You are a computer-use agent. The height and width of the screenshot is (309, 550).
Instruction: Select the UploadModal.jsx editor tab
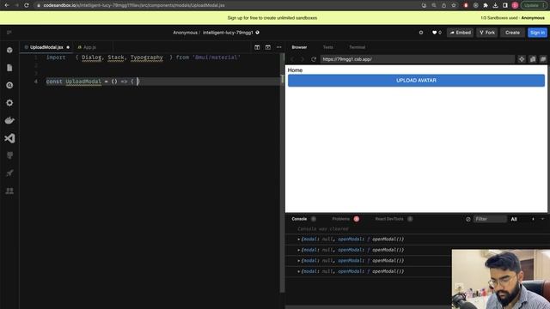[x=46, y=47]
